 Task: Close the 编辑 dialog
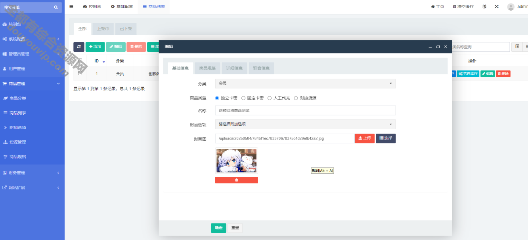pyautogui.click(x=446, y=47)
